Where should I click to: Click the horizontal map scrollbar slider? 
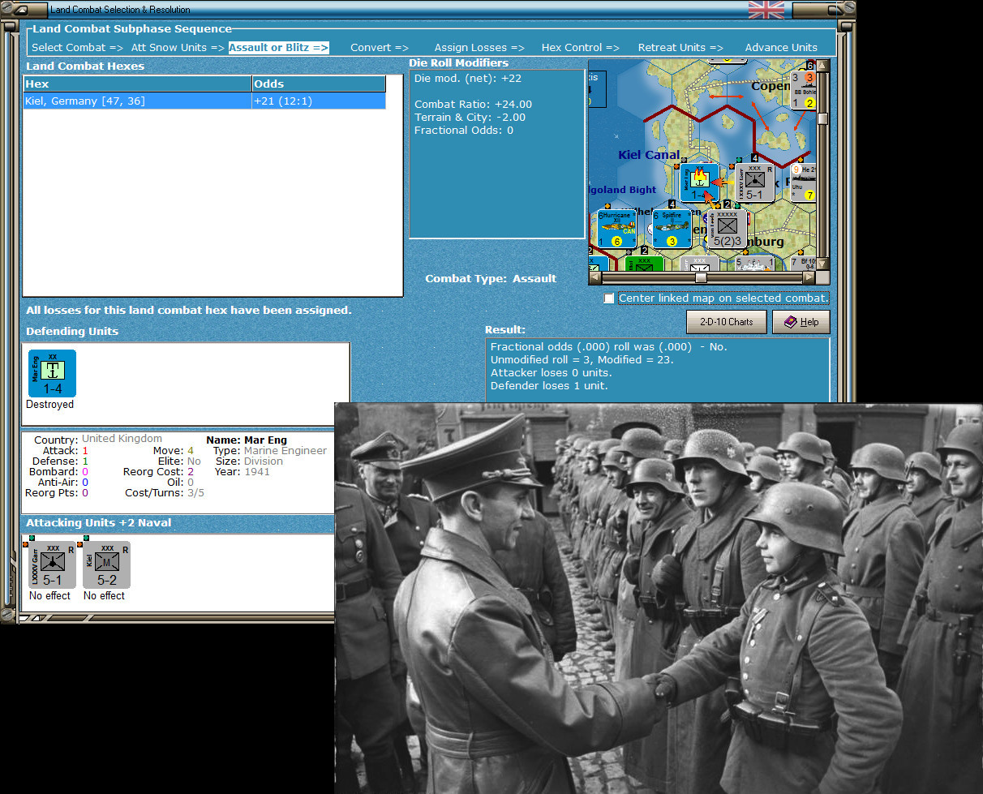[x=702, y=278]
